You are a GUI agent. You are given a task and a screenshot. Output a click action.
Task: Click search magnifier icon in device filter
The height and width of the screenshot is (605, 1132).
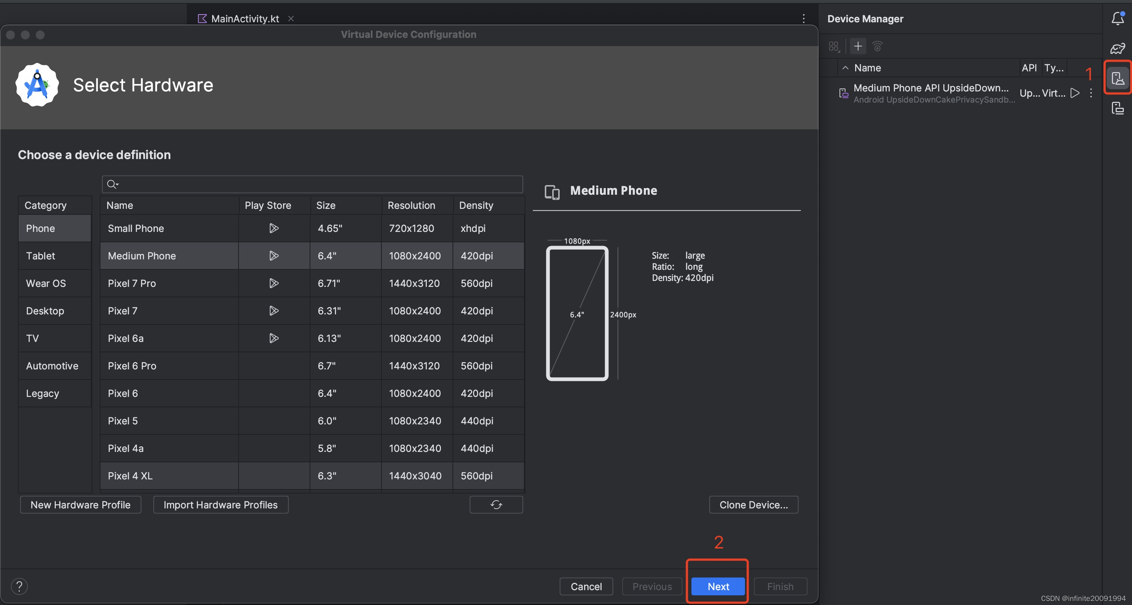pyautogui.click(x=112, y=184)
